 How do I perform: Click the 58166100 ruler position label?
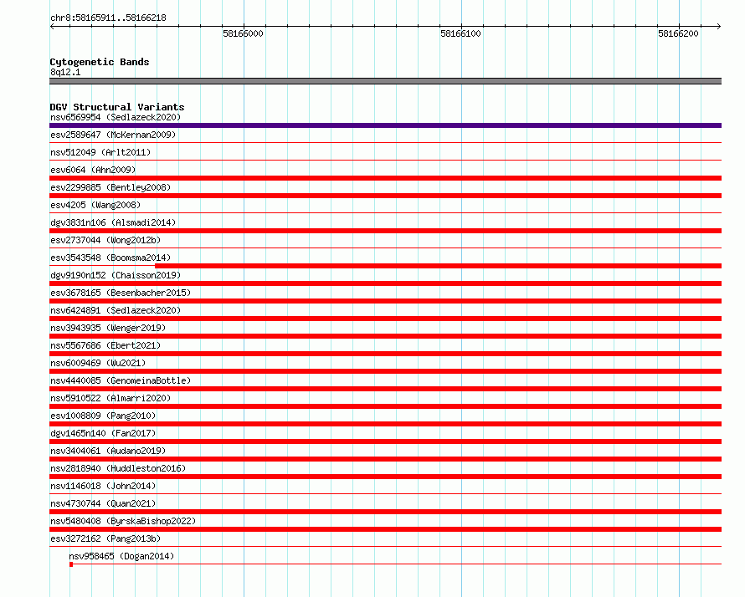click(460, 33)
